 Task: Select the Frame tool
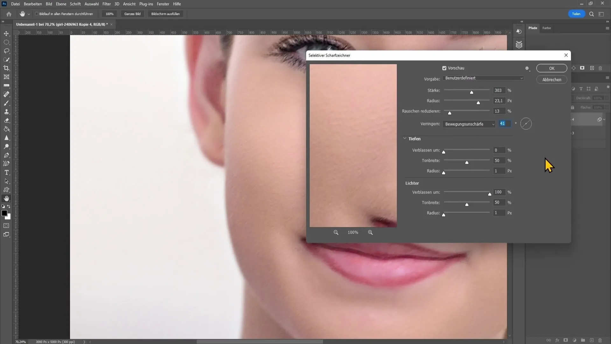[6, 77]
